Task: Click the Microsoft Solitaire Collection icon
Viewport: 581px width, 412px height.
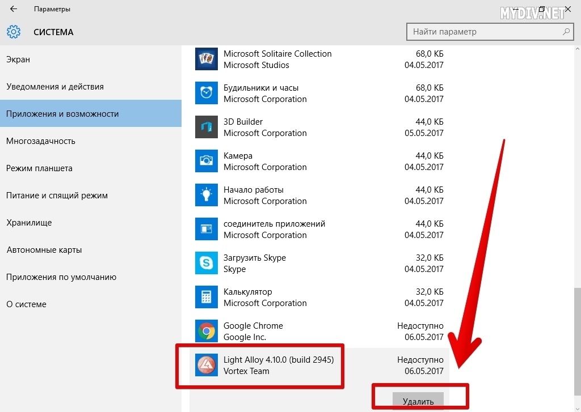Action: pos(206,59)
